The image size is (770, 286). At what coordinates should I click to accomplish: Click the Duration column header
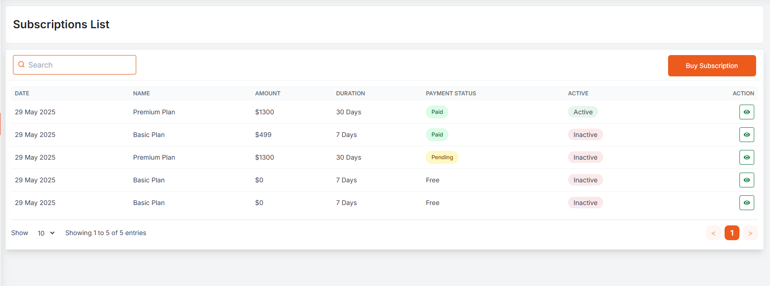(350, 93)
